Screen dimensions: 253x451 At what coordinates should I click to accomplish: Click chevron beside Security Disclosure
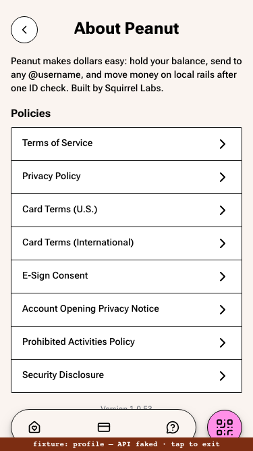pos(223,376)
